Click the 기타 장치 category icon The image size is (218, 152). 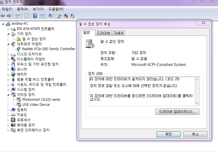pos(13,34)
